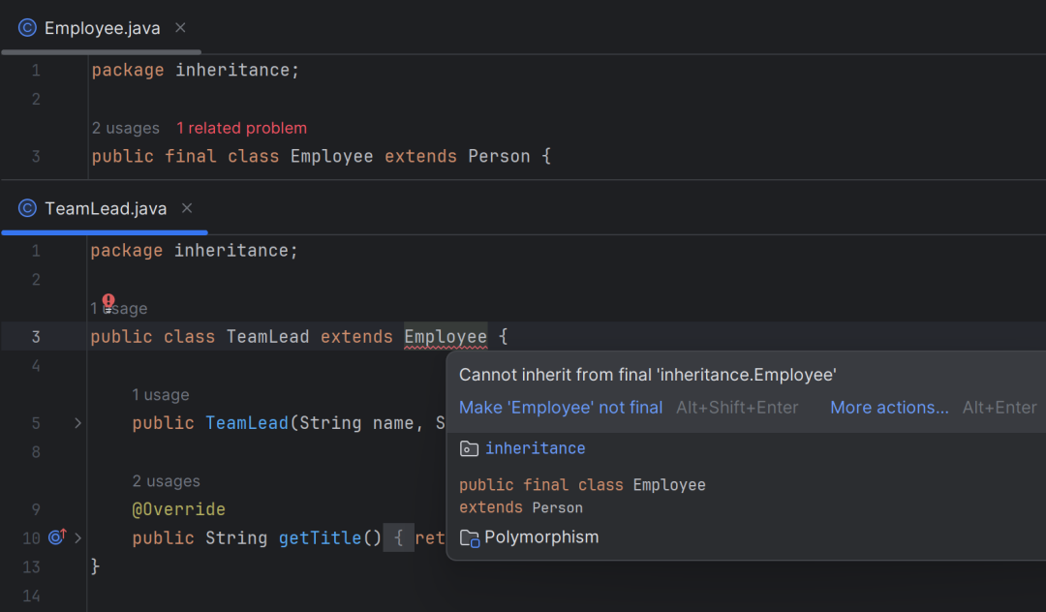Click the overriding method gutter icon on line 10
Viewport: 1046px width, 612px height.
pyautogui.click(x=57, y=536)
